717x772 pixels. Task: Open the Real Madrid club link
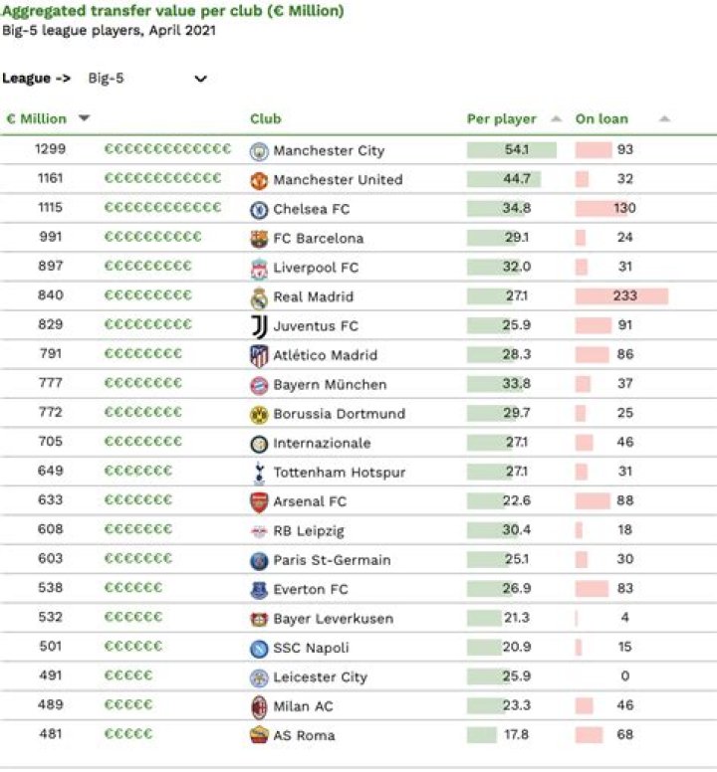pos(313,297)
